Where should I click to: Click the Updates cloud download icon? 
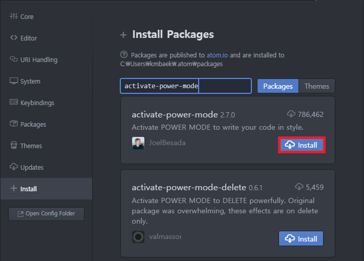(x=14, y=167)
